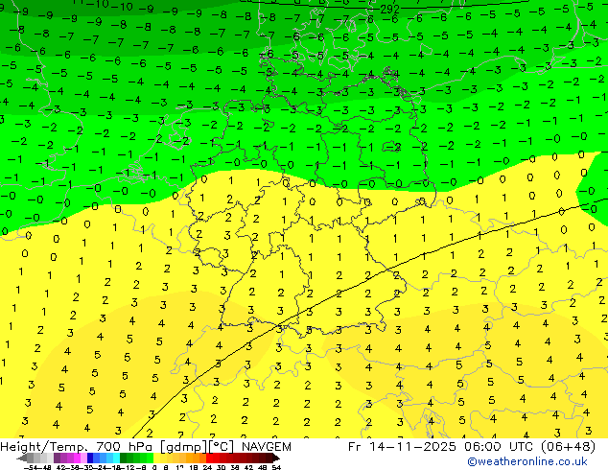Click the right arrow tip of the colour legend
Image resolution: width=608 pixels, height=470 pixels.
277,458
